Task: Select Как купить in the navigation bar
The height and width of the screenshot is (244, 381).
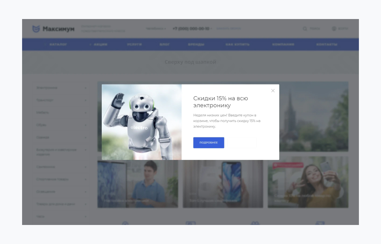Action: [237, 45]
